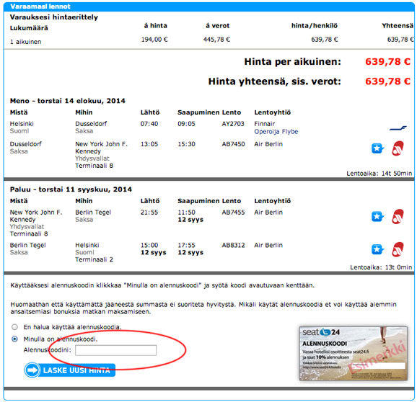Click 'Varauksesi hintaerittely' heading

pyautogui.click(x=54, y=17)
